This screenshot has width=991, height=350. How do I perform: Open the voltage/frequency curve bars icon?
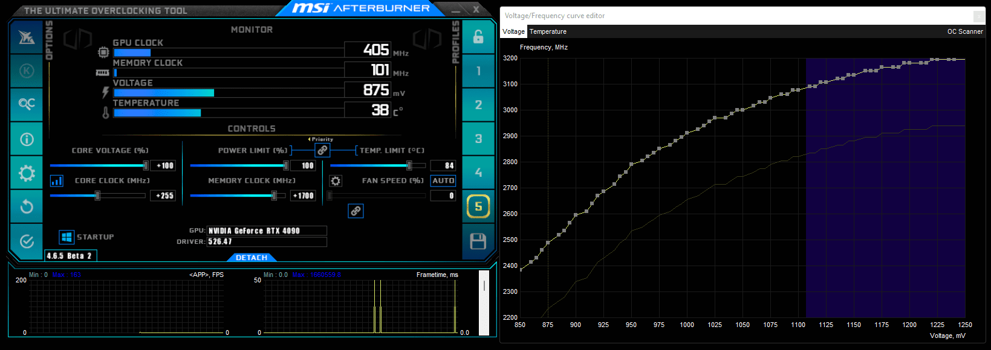pyautogui.click(x=57, y=180)
